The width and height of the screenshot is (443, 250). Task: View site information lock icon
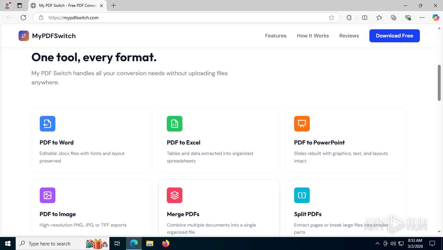click(41, 18)
